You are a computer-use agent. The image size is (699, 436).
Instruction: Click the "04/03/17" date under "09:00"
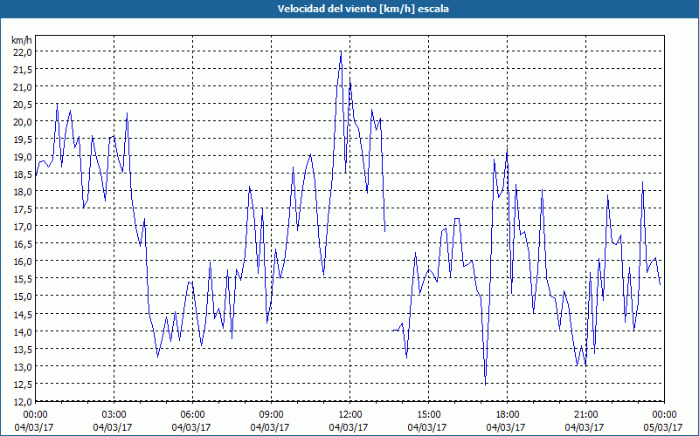270,427
